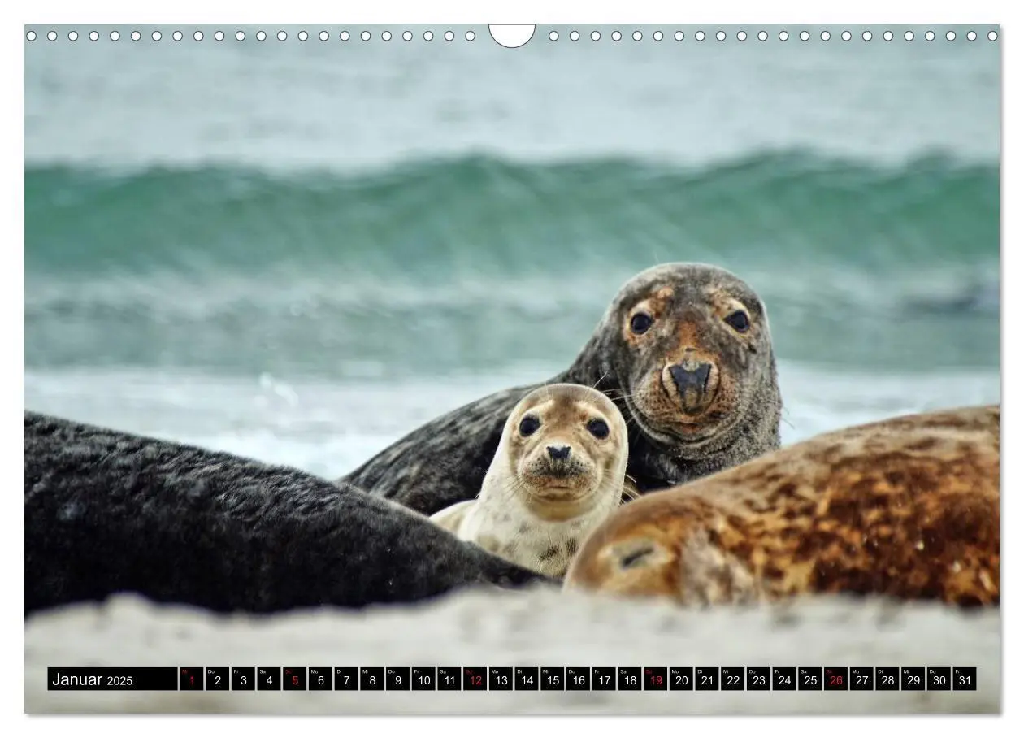The image size is (1024, 738).
Task: Pick the last date 31 cell
Action: 965,679
